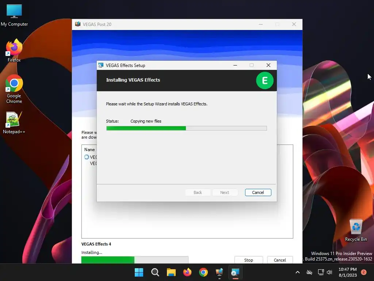Click the spinning download icon in Name list

point(87,157)
